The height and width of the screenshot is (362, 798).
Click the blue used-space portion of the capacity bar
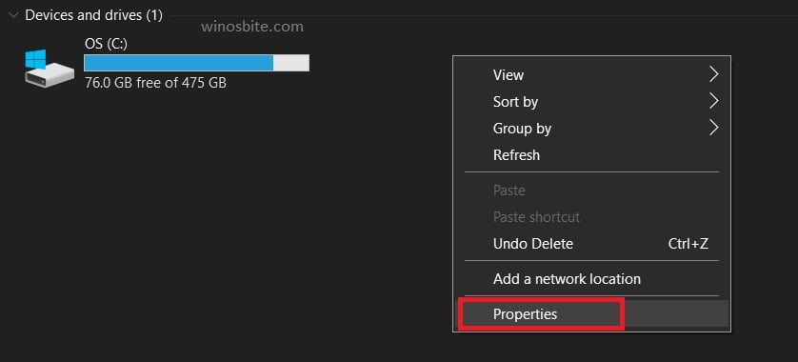click(x=179, y=63)
